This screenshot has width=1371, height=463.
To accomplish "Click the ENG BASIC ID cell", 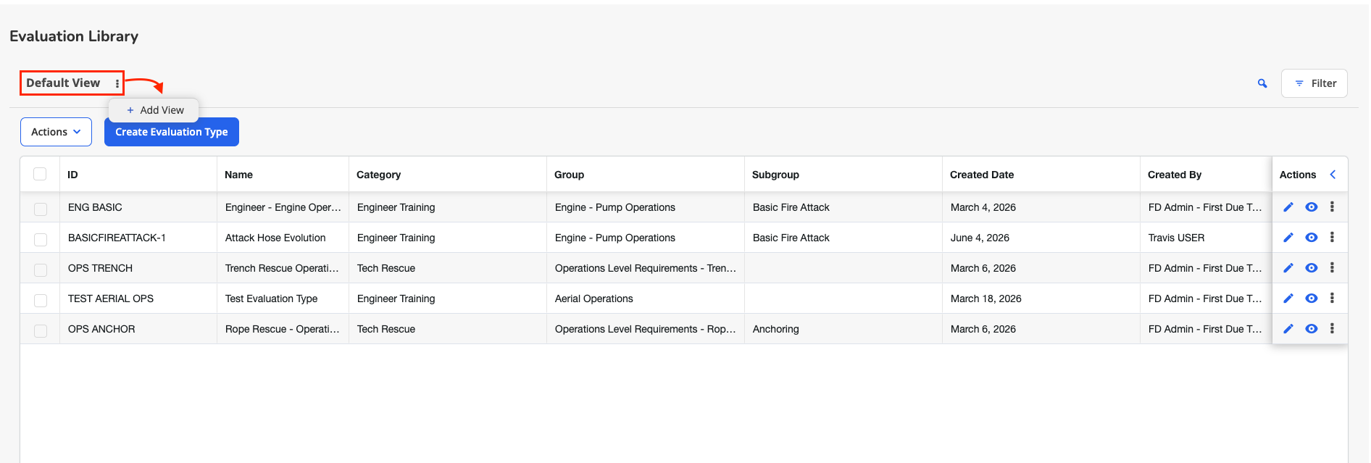I will 138,207.
